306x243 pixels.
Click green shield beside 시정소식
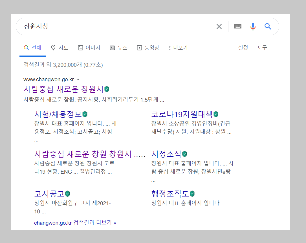tap(185, 154)
